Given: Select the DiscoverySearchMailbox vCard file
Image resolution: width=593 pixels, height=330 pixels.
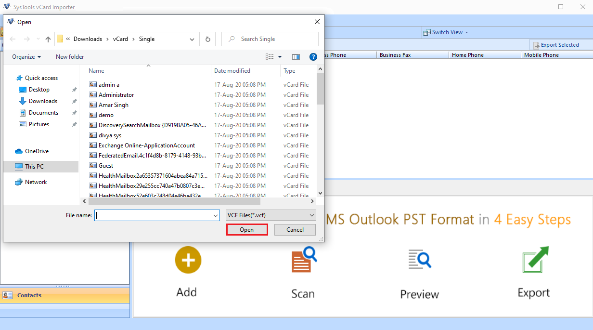Looking at the screenshot, I should (x=152, y=125).
